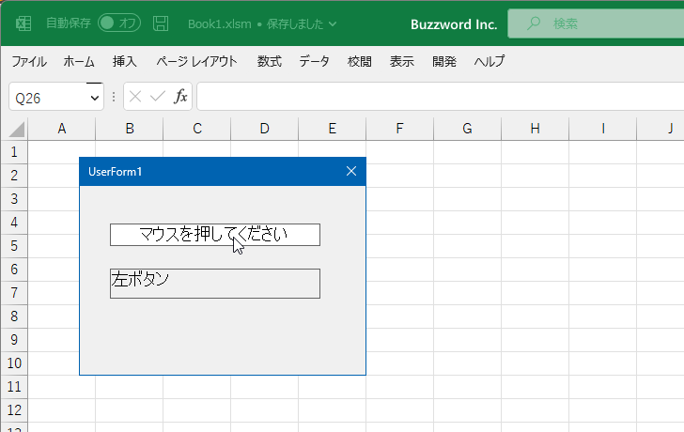This screenshot has width=684, height=432.
Task: Select the 表示 ribbon tab
Action: [402, 61]
